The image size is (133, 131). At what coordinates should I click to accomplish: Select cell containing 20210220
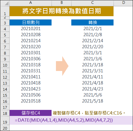30,47
